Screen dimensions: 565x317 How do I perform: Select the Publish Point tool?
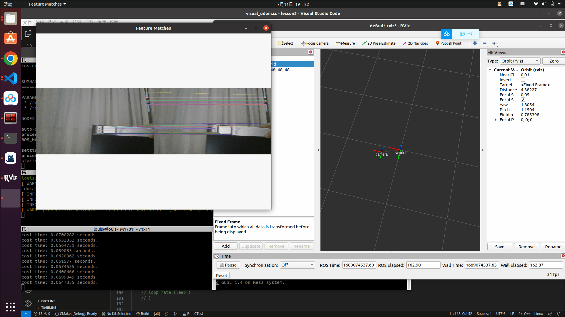[x=448, y=43]
